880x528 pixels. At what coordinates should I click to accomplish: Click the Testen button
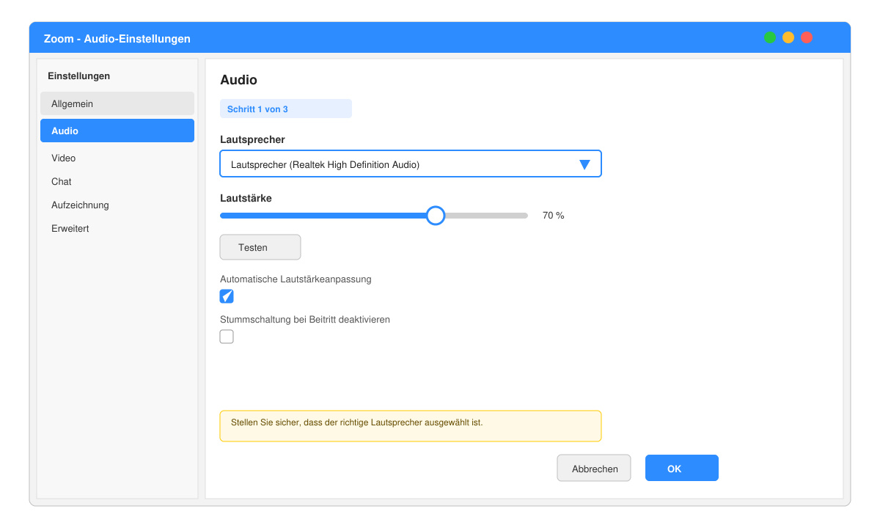click(260, 247)
